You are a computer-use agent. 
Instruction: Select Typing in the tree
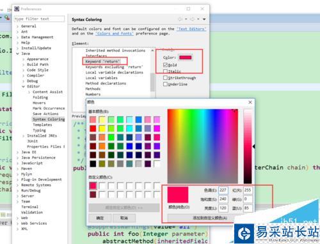pyautogui.click(x=39, y=130)
